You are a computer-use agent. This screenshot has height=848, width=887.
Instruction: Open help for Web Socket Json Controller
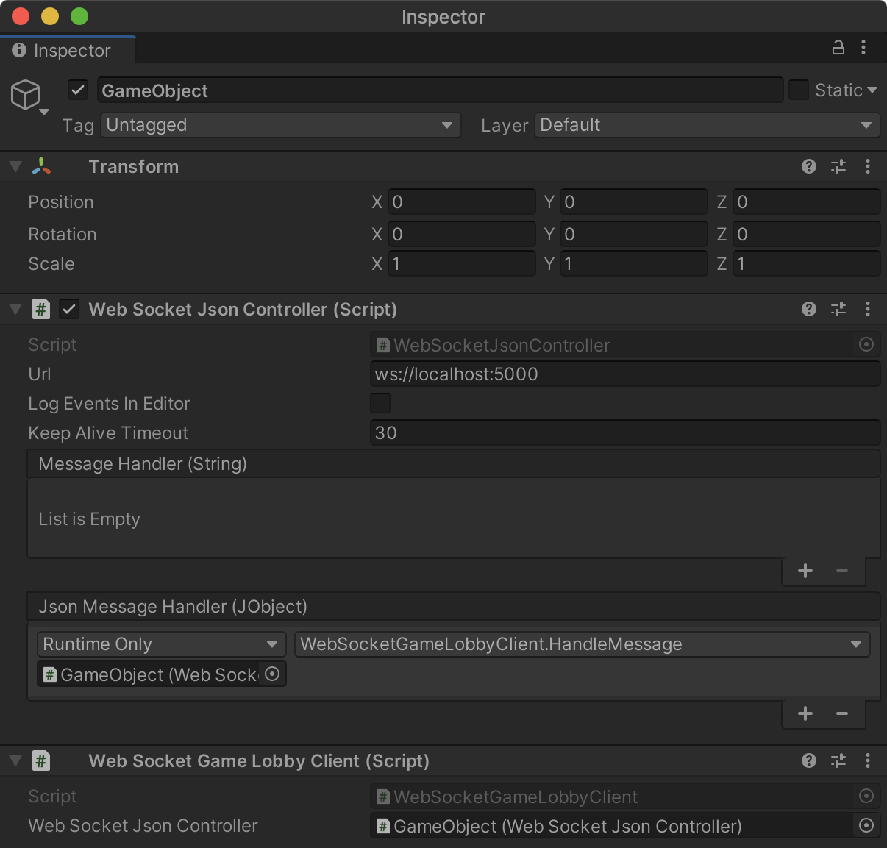point(809,309)
